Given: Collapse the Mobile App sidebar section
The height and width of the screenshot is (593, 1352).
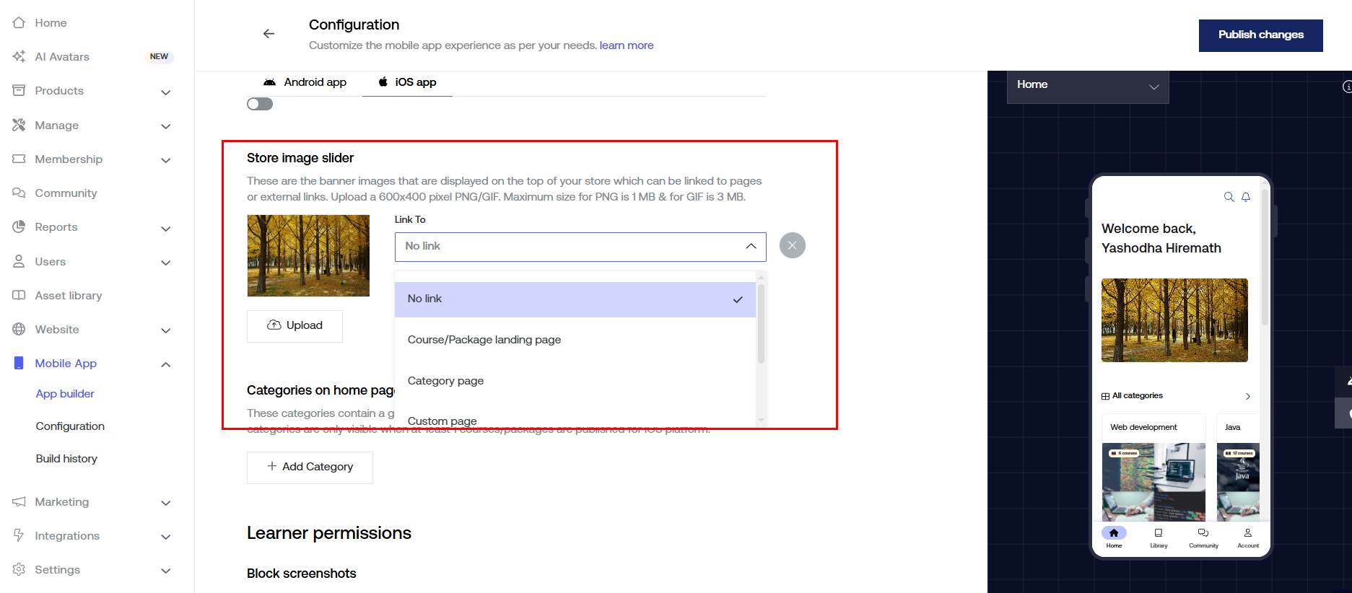Looking at the screenshot, I should coord(165,364).
